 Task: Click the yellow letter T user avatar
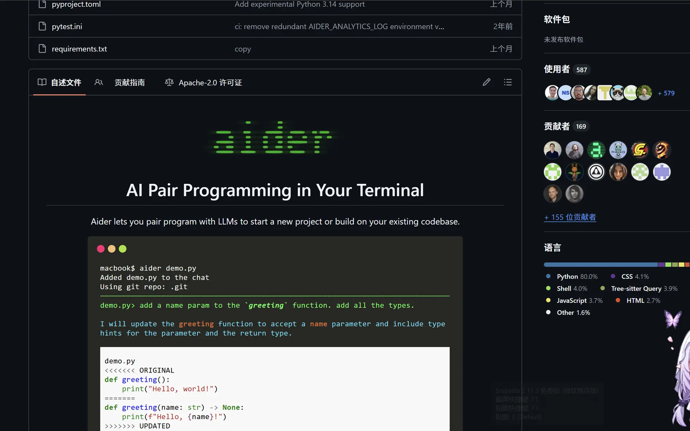point(604,93)
